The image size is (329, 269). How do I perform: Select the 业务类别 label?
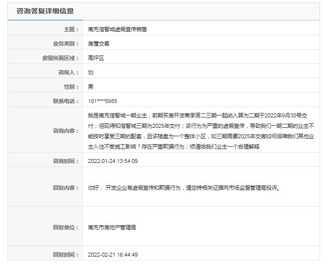(x=66, y=44)
